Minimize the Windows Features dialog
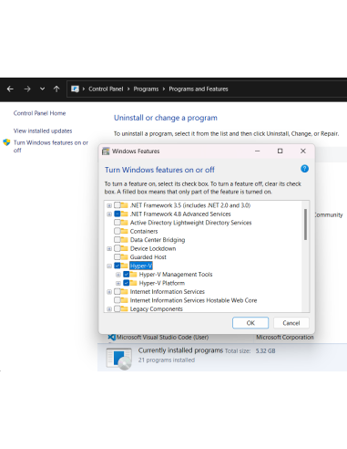347x449 pixels. [257, 151]
